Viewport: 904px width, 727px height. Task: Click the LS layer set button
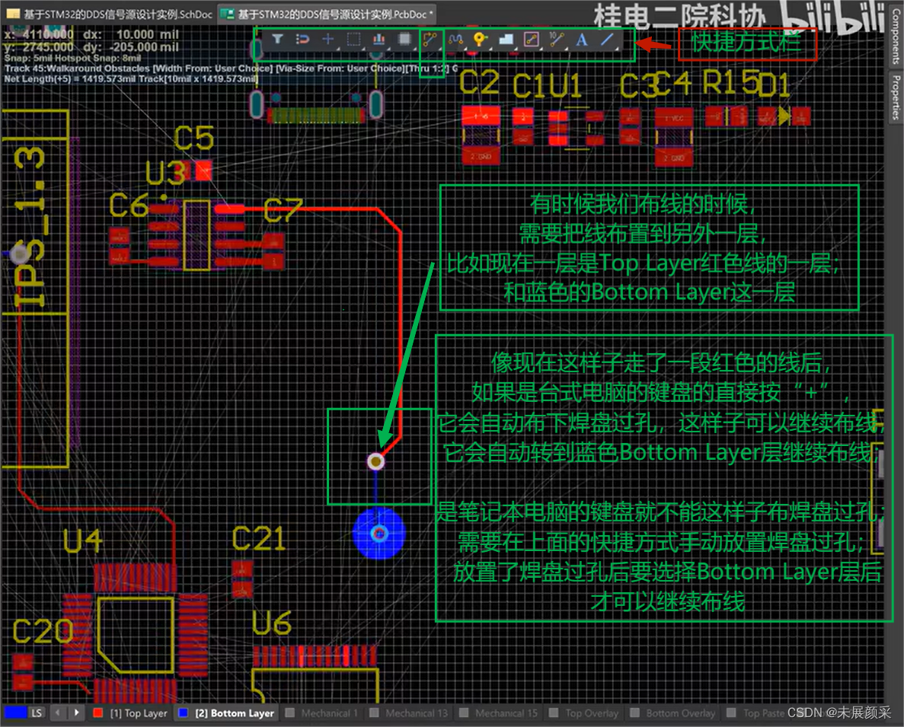point(37,713)
